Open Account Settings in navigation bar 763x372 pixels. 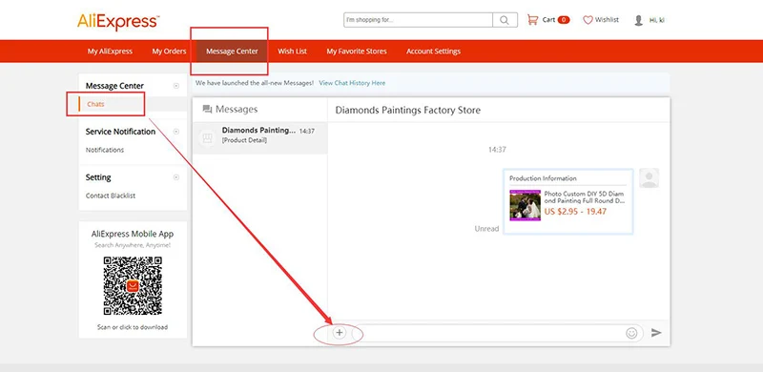point(434,52)
